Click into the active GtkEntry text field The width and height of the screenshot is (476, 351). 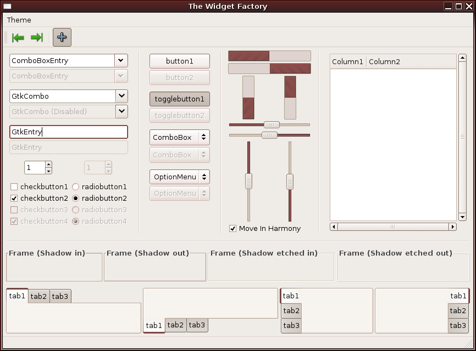(69, 132)
